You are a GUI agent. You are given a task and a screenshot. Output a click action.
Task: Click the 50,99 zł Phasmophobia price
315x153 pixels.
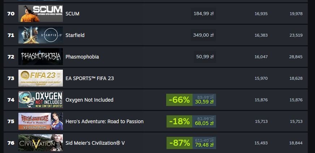pyautogui.click(x=205, y=57)
